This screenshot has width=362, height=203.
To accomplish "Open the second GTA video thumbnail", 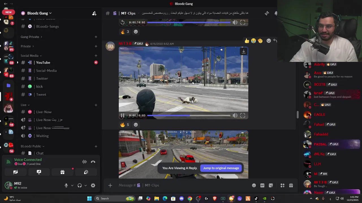I will [184, 155].
